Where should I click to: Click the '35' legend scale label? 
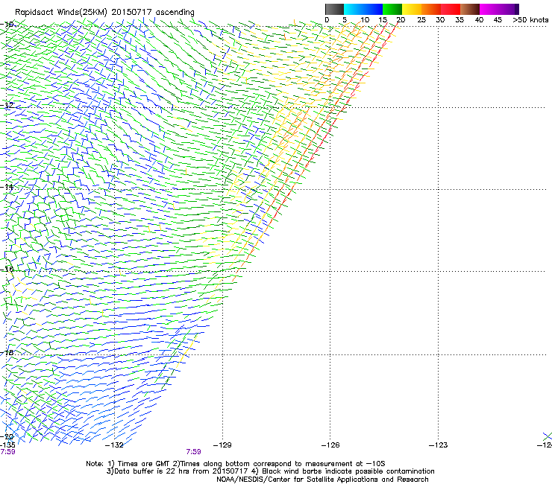pos(460,20)
